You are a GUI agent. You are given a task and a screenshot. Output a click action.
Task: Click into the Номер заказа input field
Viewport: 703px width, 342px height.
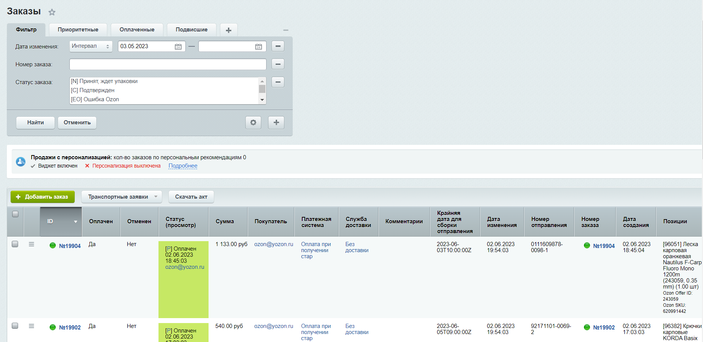(x=168, y=64)
